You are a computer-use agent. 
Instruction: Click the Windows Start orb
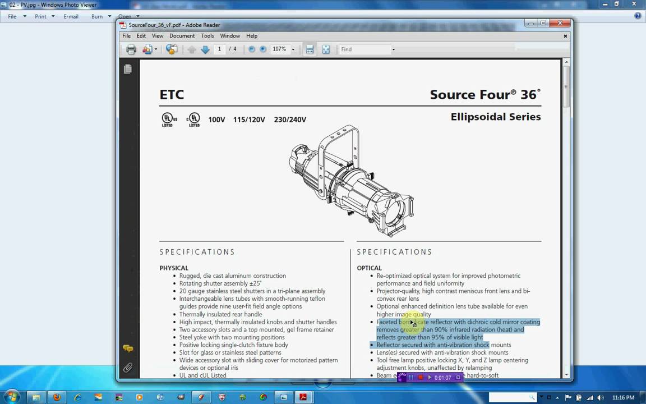[x=12, y=397]
